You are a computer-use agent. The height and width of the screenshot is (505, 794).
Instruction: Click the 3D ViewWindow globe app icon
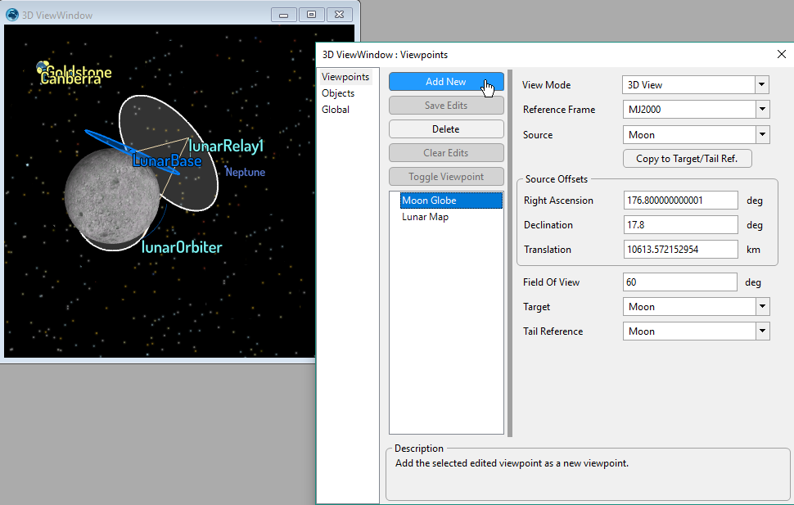click(x=12, y=15)
